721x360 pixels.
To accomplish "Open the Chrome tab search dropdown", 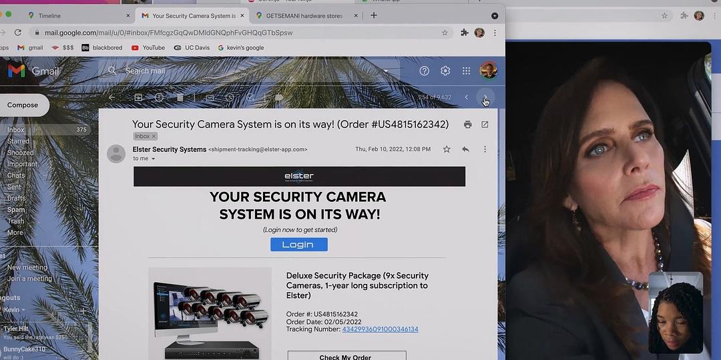I will [x=495, y=15].
